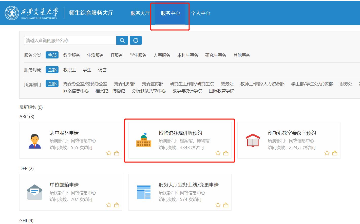
Task: Select the 服务中心 navigation tab
Action: pos(170,13)
